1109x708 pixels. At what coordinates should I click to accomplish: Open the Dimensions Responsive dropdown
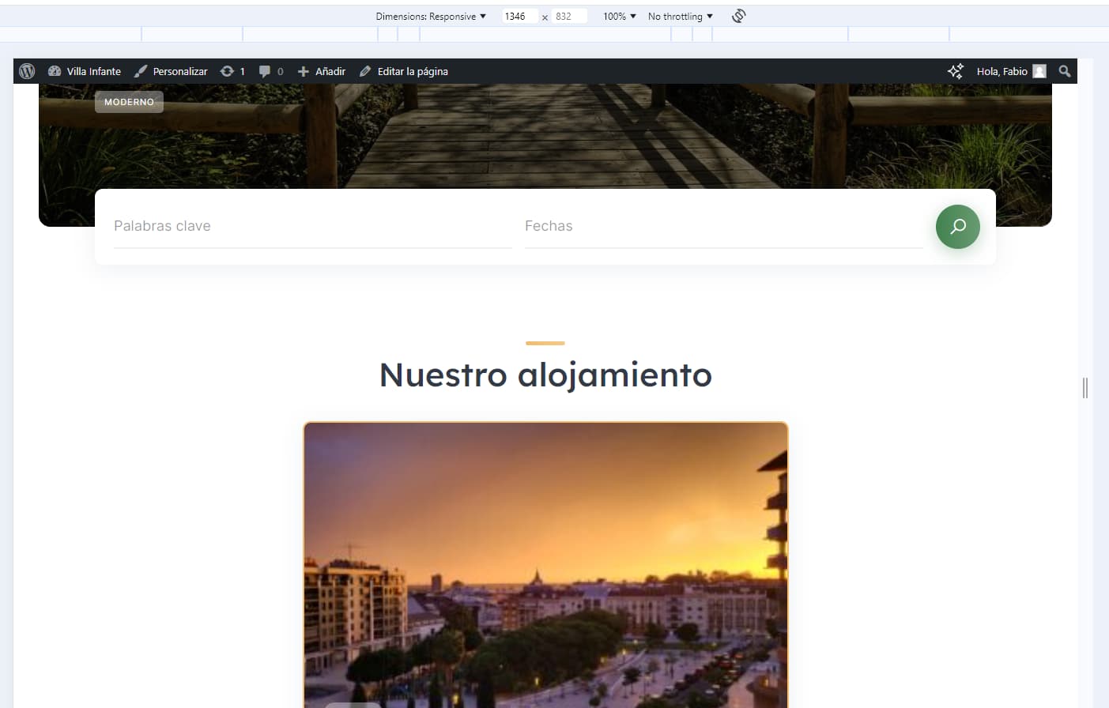coord(431,16)
